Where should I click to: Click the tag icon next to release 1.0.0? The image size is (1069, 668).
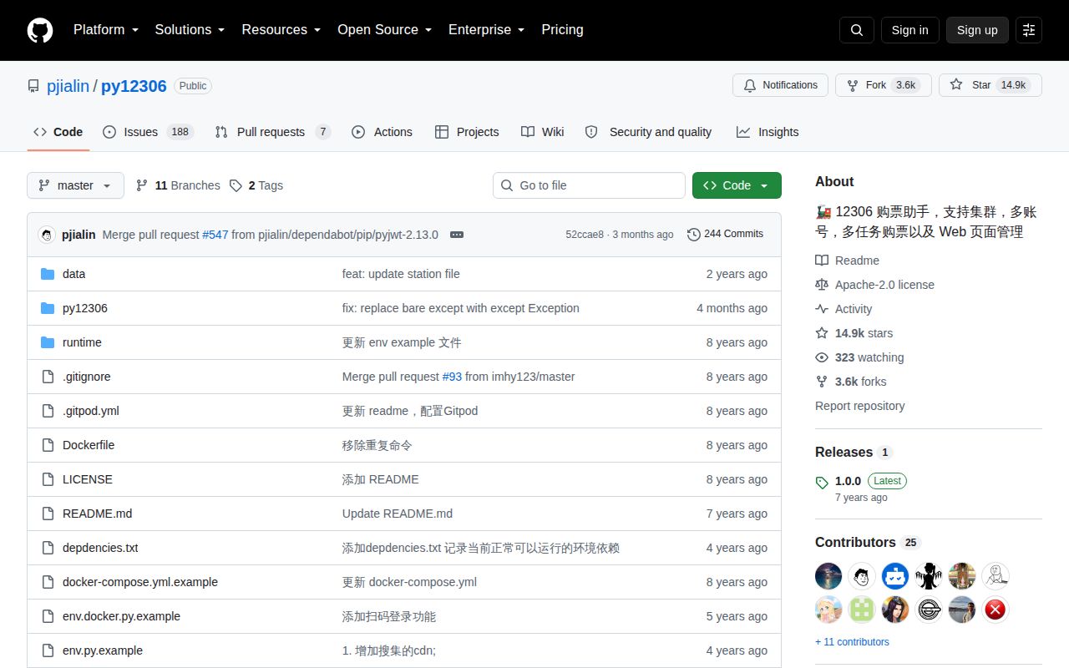pyautogui.click(x=822, y=483)
